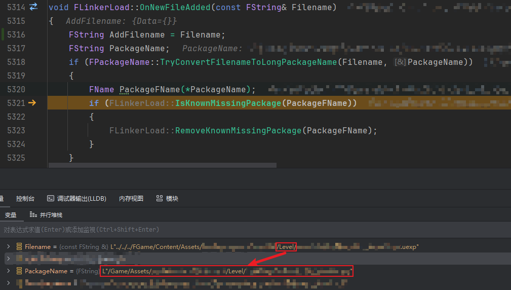Click the PackageName variable type icon
The image size is (511, 290).
19,271
